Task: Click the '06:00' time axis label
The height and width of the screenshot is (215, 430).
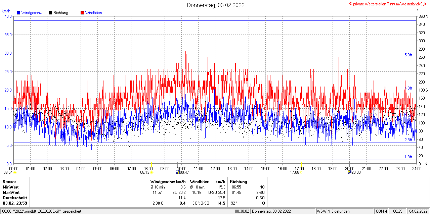Action: (115, 169)
